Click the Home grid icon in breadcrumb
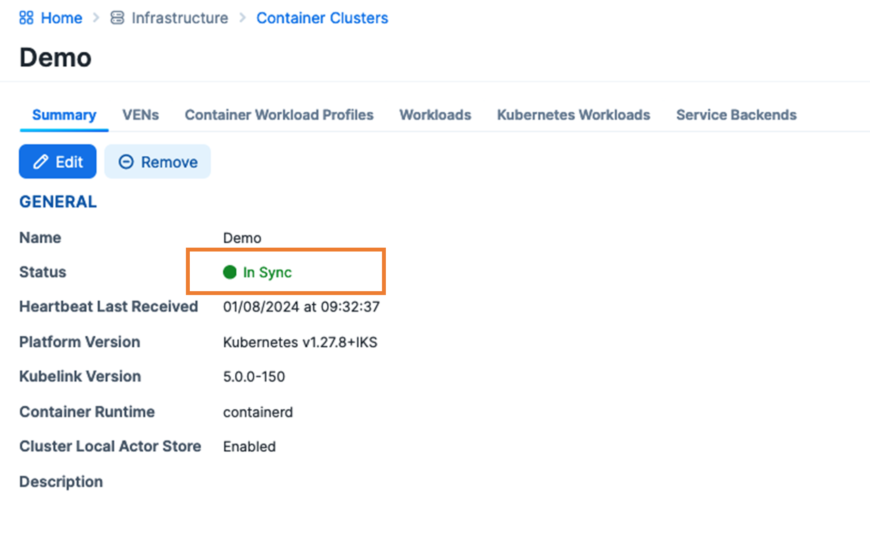This screenshot has height=548, width=870. point(26,17)
